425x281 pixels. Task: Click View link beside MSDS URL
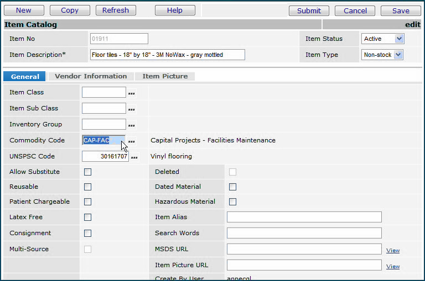393,250
